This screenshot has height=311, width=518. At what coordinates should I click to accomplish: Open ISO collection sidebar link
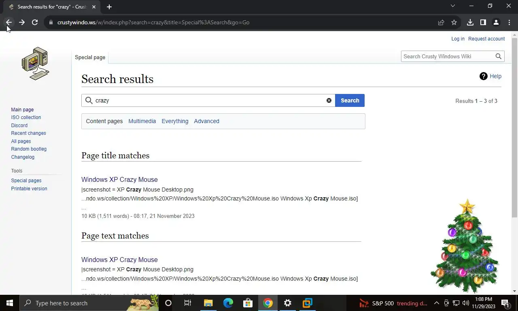click(x=26, y=117)
